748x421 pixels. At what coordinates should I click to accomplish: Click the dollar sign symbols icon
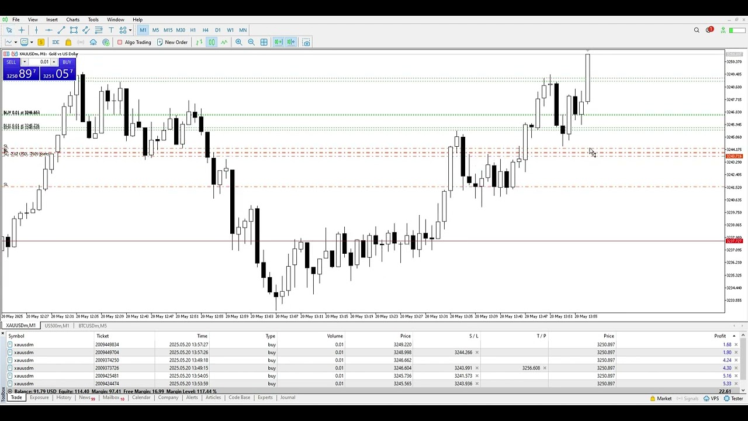pos(41,42)
